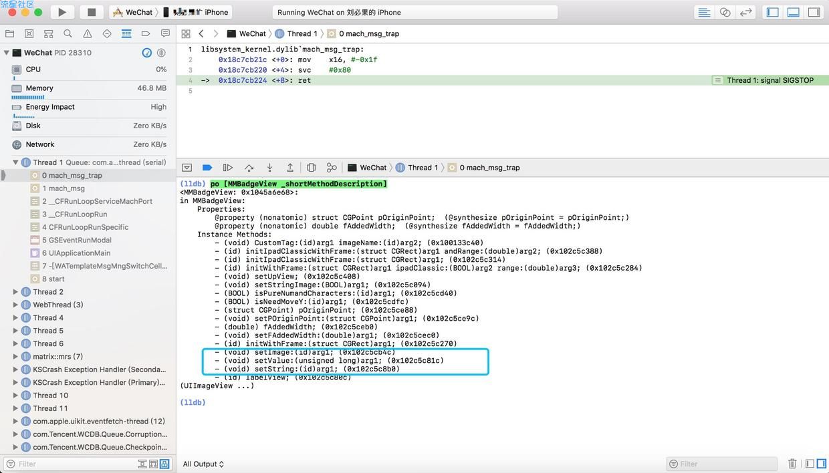829x473 pixels.
Task: Open the Breakpoint navigator
Action: pyautogui.click(x=146, y=33)
